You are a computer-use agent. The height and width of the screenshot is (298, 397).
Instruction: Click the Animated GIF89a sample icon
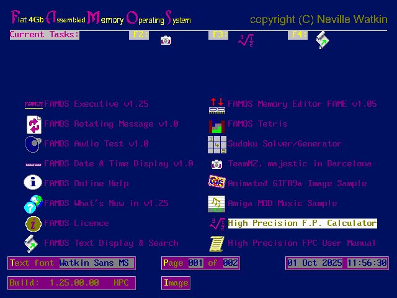tap(216, 183)
